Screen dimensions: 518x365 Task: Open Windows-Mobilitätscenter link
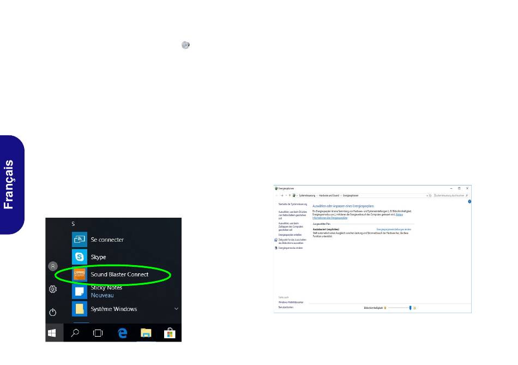(x=291, y=302)
